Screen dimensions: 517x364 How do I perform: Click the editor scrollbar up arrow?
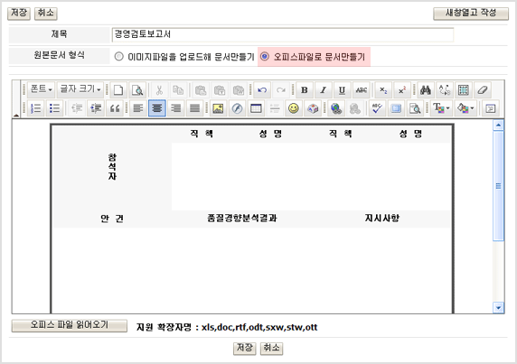(x=498, y=126)
